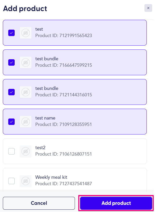Check the test2 product checkbox

(12, 151)
